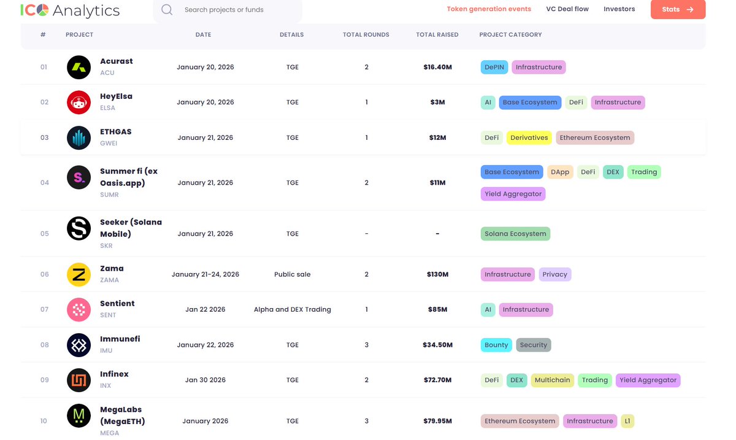Image resolution: width=736 pixels, height=440 pixels.
Task: Select Ethereum Ecosystem tag on ETHGAS
Action: [595, 137]
